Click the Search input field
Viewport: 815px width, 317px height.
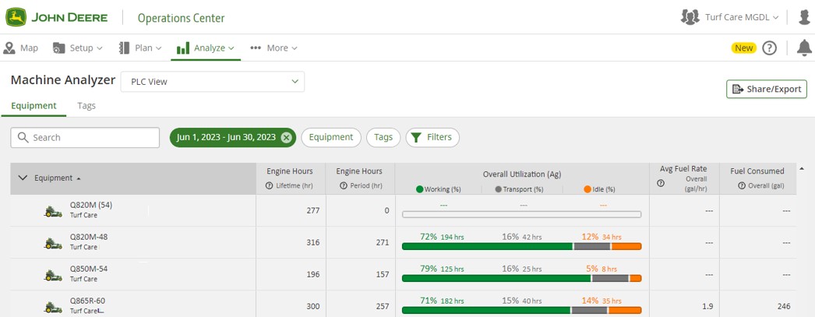click(85, 138)
